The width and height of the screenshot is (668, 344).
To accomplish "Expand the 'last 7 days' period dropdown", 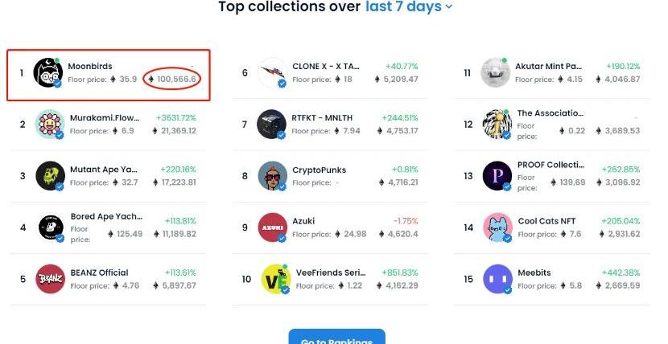I will pos(409,6).
